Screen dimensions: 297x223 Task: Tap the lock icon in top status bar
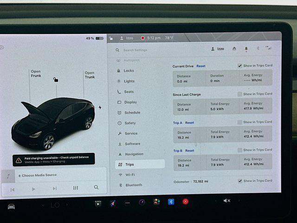click(111, 39)
